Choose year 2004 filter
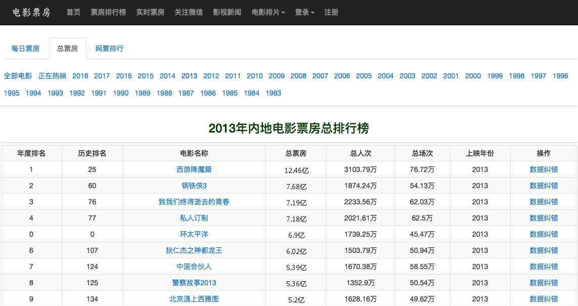This screenshot has width=578, height=306. tap(385, 76)
